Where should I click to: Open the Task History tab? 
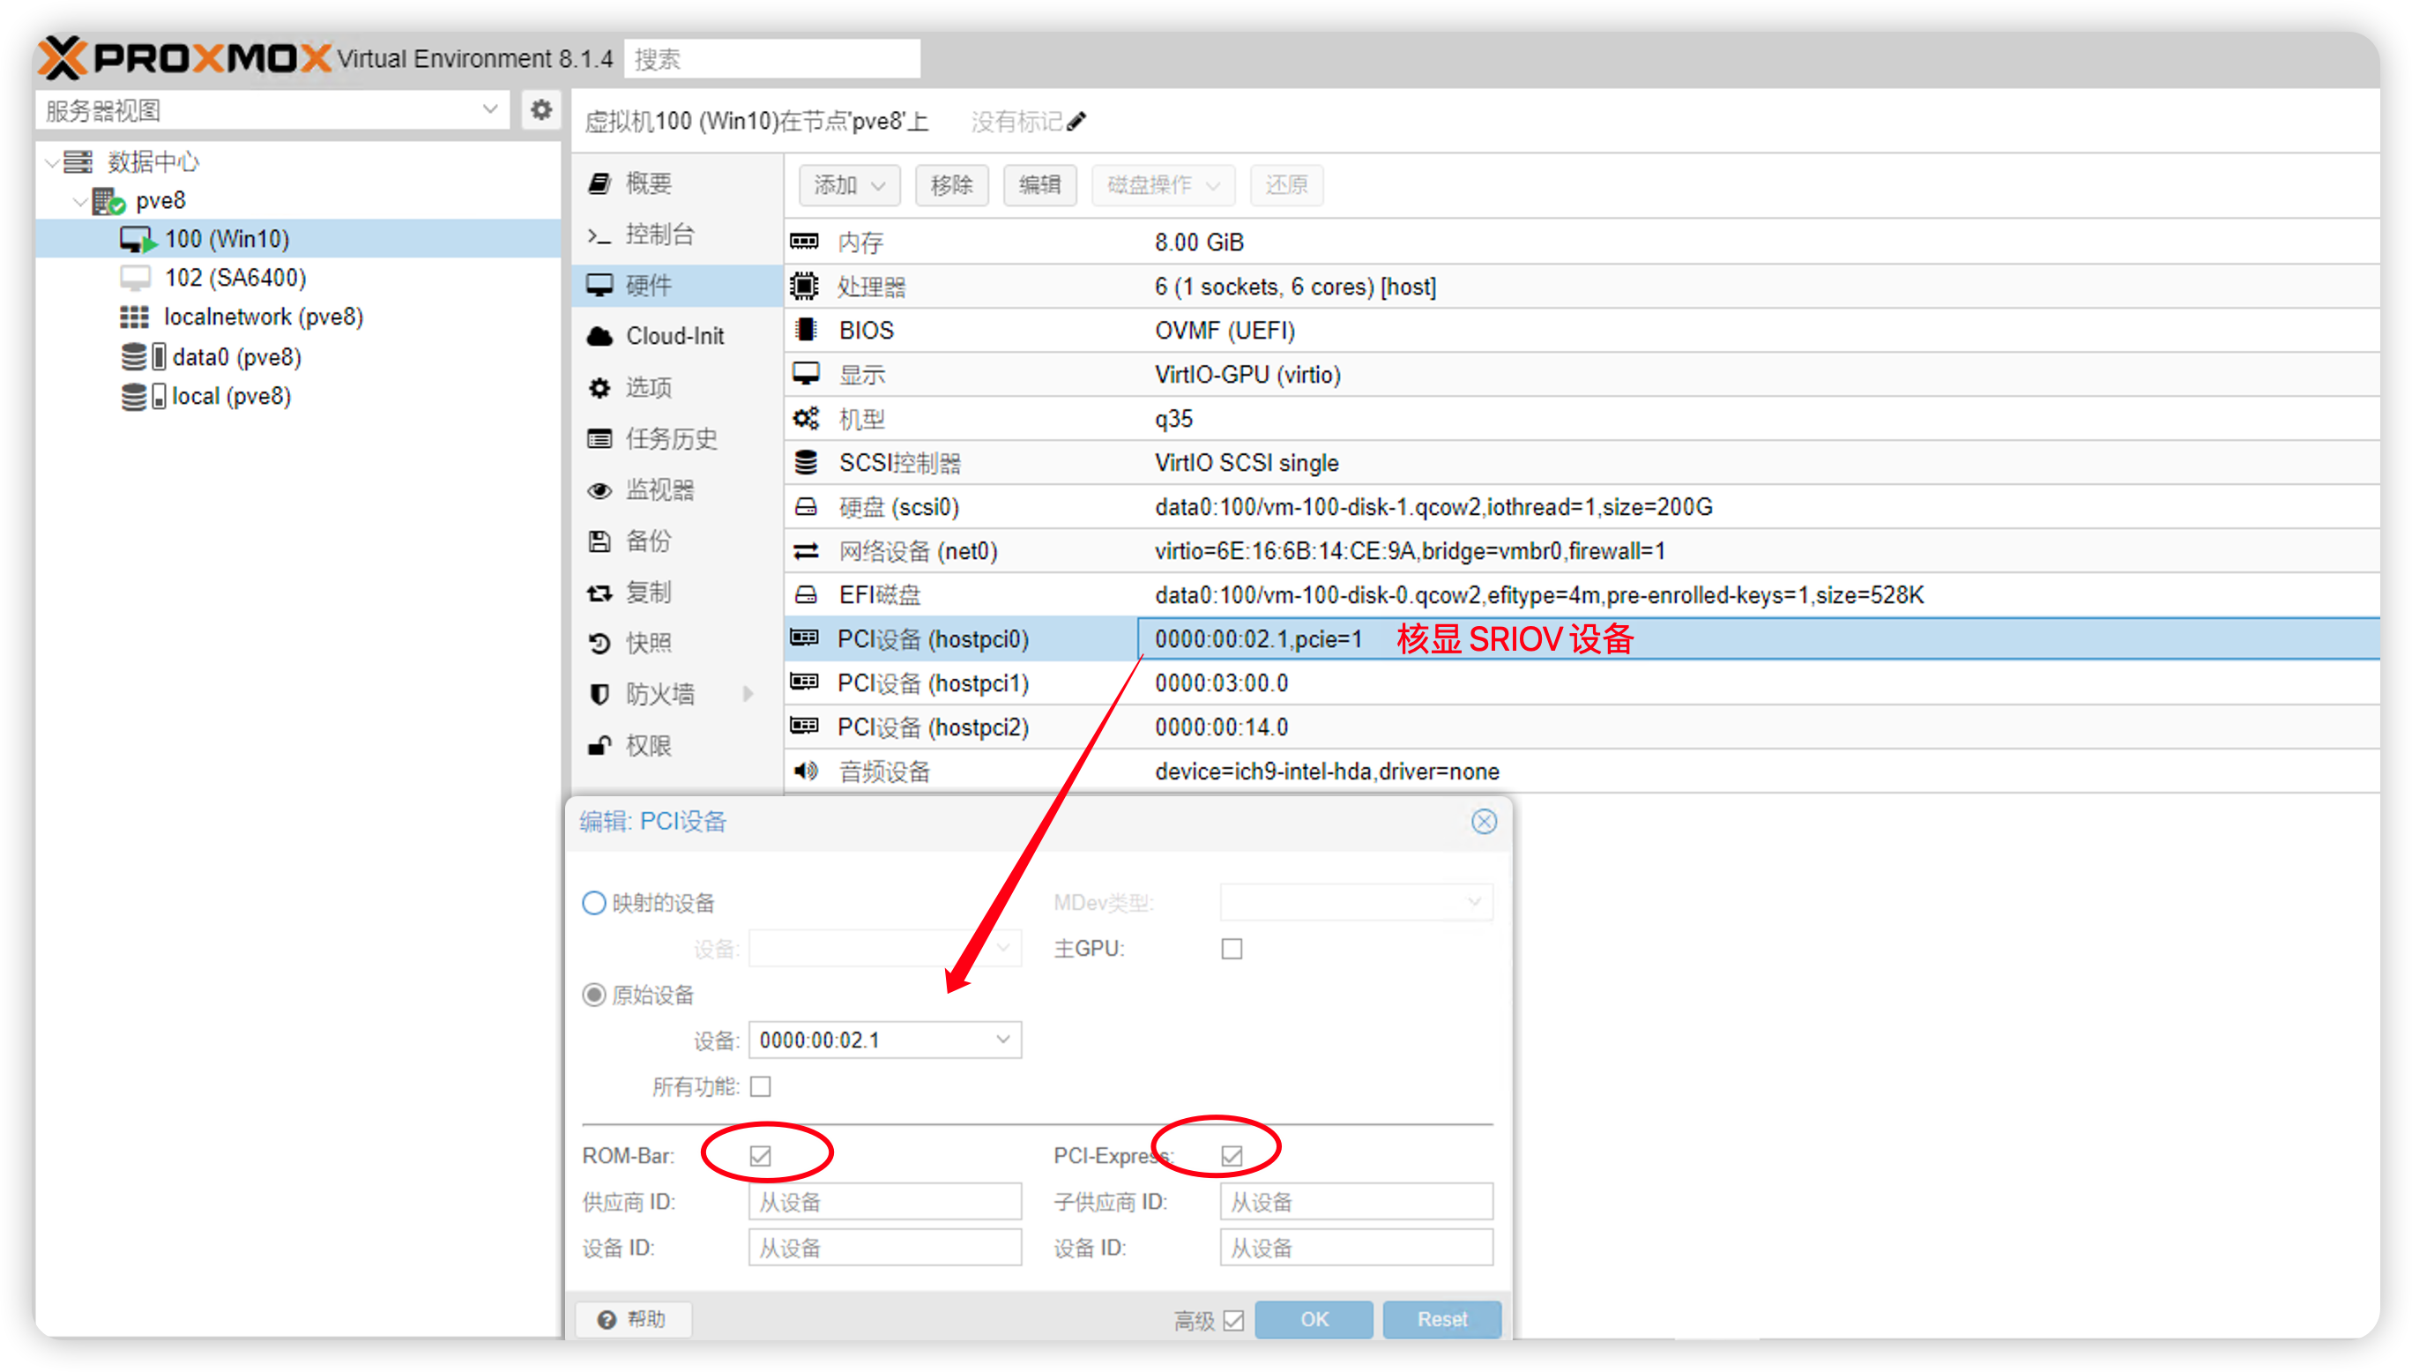point(677,438)
